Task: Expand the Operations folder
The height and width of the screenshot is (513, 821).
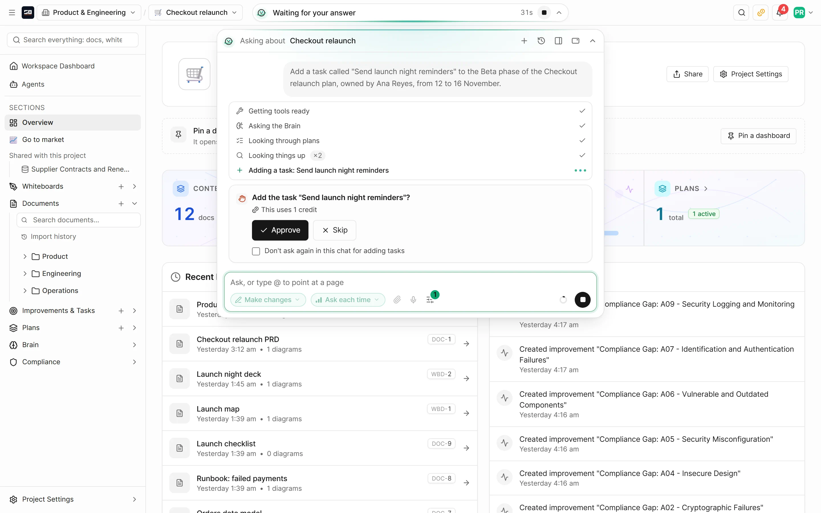Action: tap(25, 290)
